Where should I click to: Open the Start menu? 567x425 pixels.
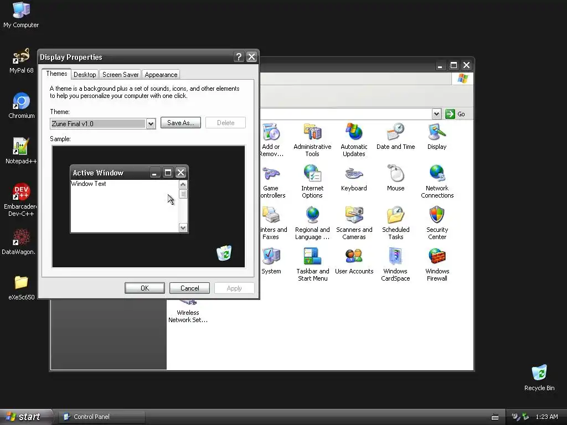(25, 417)
